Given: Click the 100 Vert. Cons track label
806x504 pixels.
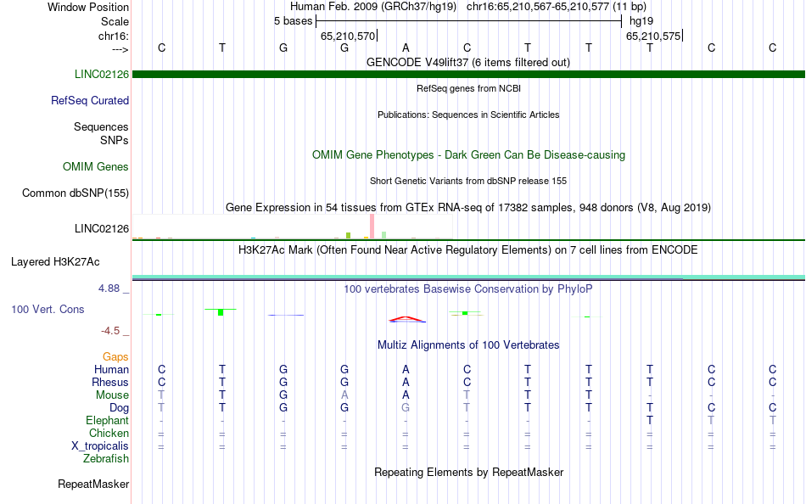Looking at the screenshot, I should click(x=48, y=309).
